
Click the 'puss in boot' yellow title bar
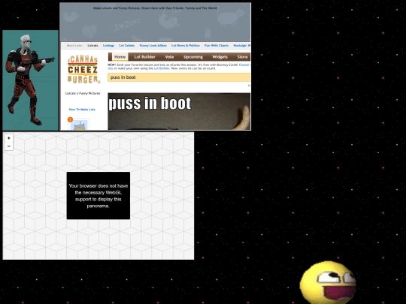[x=179, y=77]
